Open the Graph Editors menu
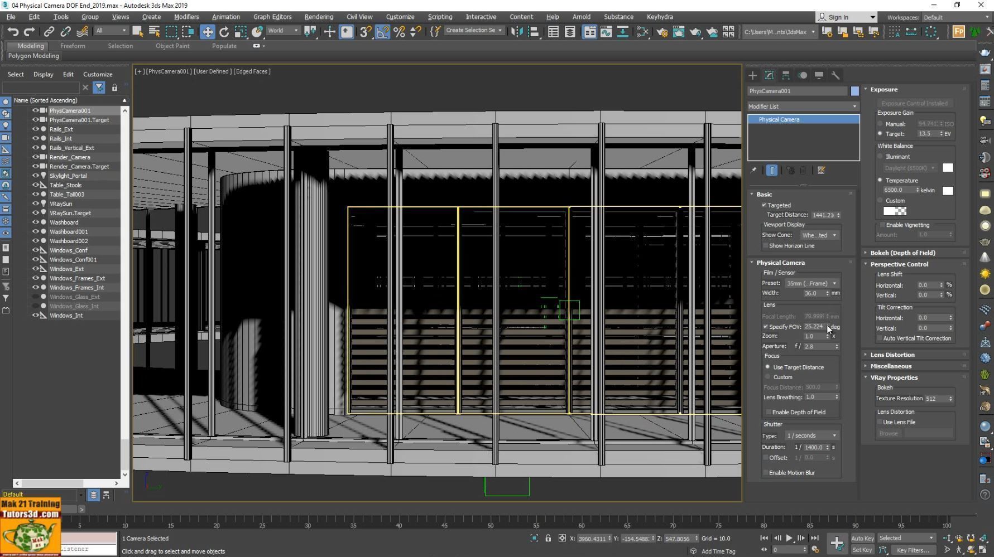994x557 pixels. (272, 17)
